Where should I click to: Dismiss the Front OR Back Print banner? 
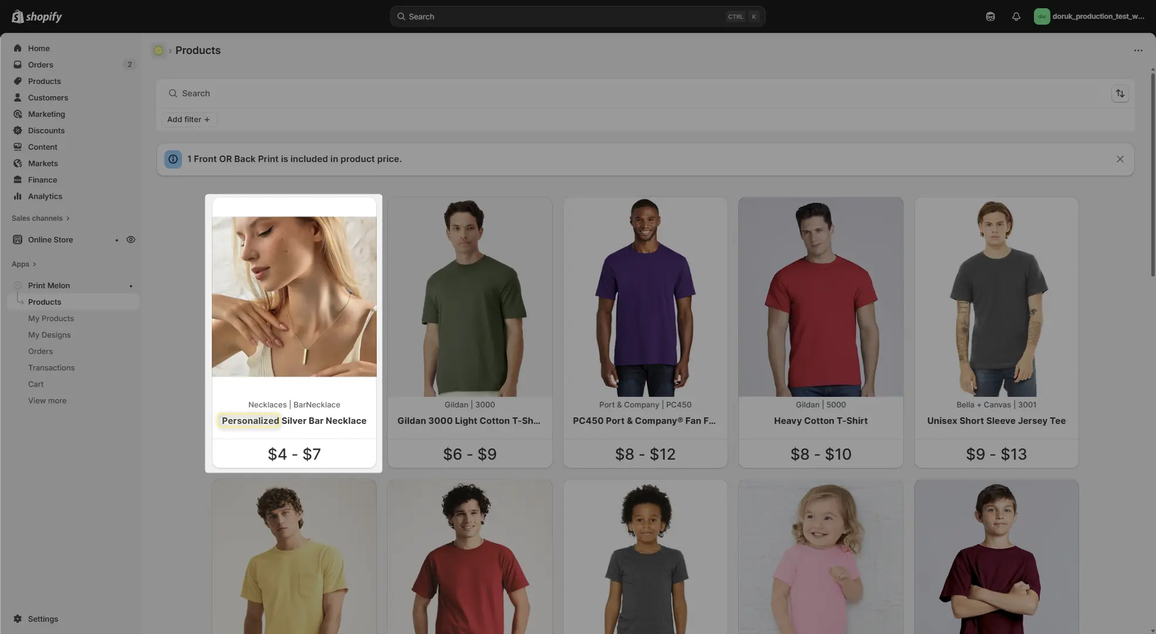[1120, 159]
